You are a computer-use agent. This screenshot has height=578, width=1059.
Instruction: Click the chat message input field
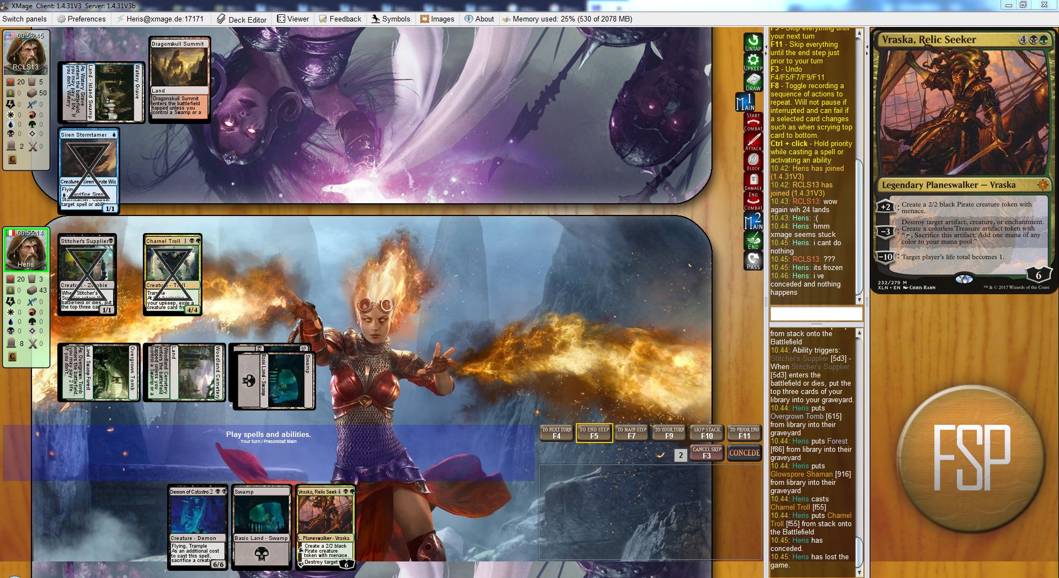pos(816,314)
